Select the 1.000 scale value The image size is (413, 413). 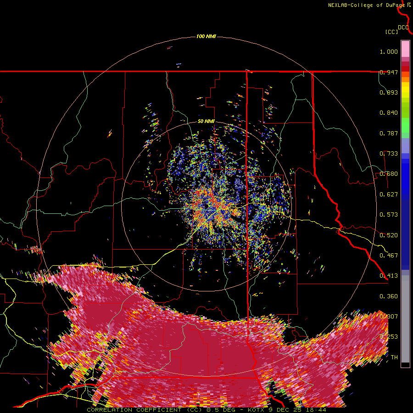(389, 51)
